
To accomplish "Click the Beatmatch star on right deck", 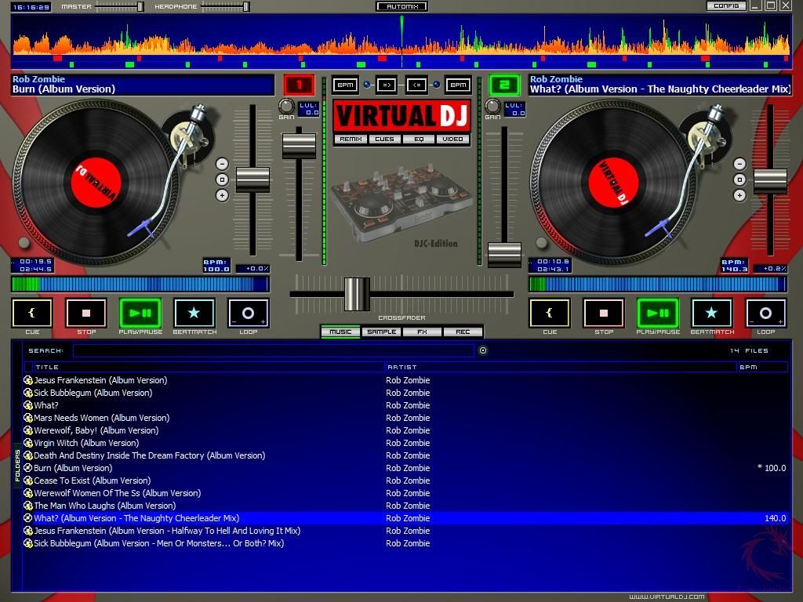I will [712, 313].
